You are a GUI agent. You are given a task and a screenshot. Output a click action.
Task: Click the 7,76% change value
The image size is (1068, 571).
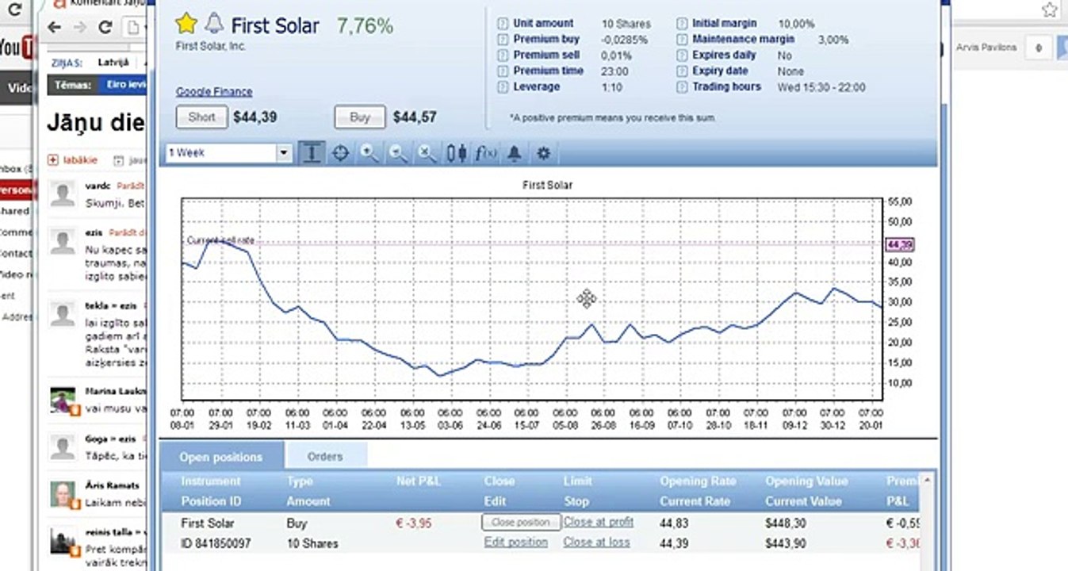365,25
